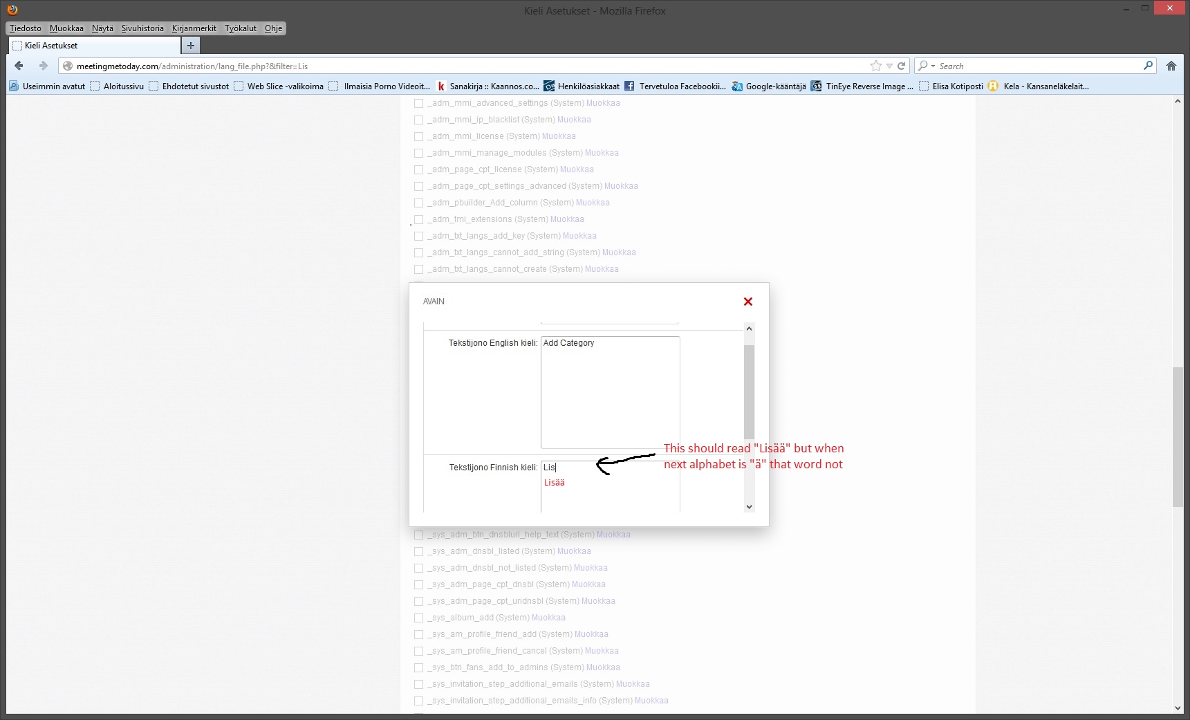Click the search magnifier icon in search box
The image size is (1190, 720).
pyautogui.click(x=1148, y=66)
